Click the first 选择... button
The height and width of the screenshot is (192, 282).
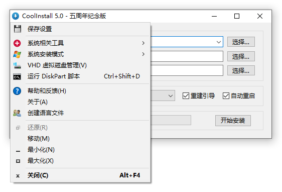pyautogui.click(x=241, y=42)
